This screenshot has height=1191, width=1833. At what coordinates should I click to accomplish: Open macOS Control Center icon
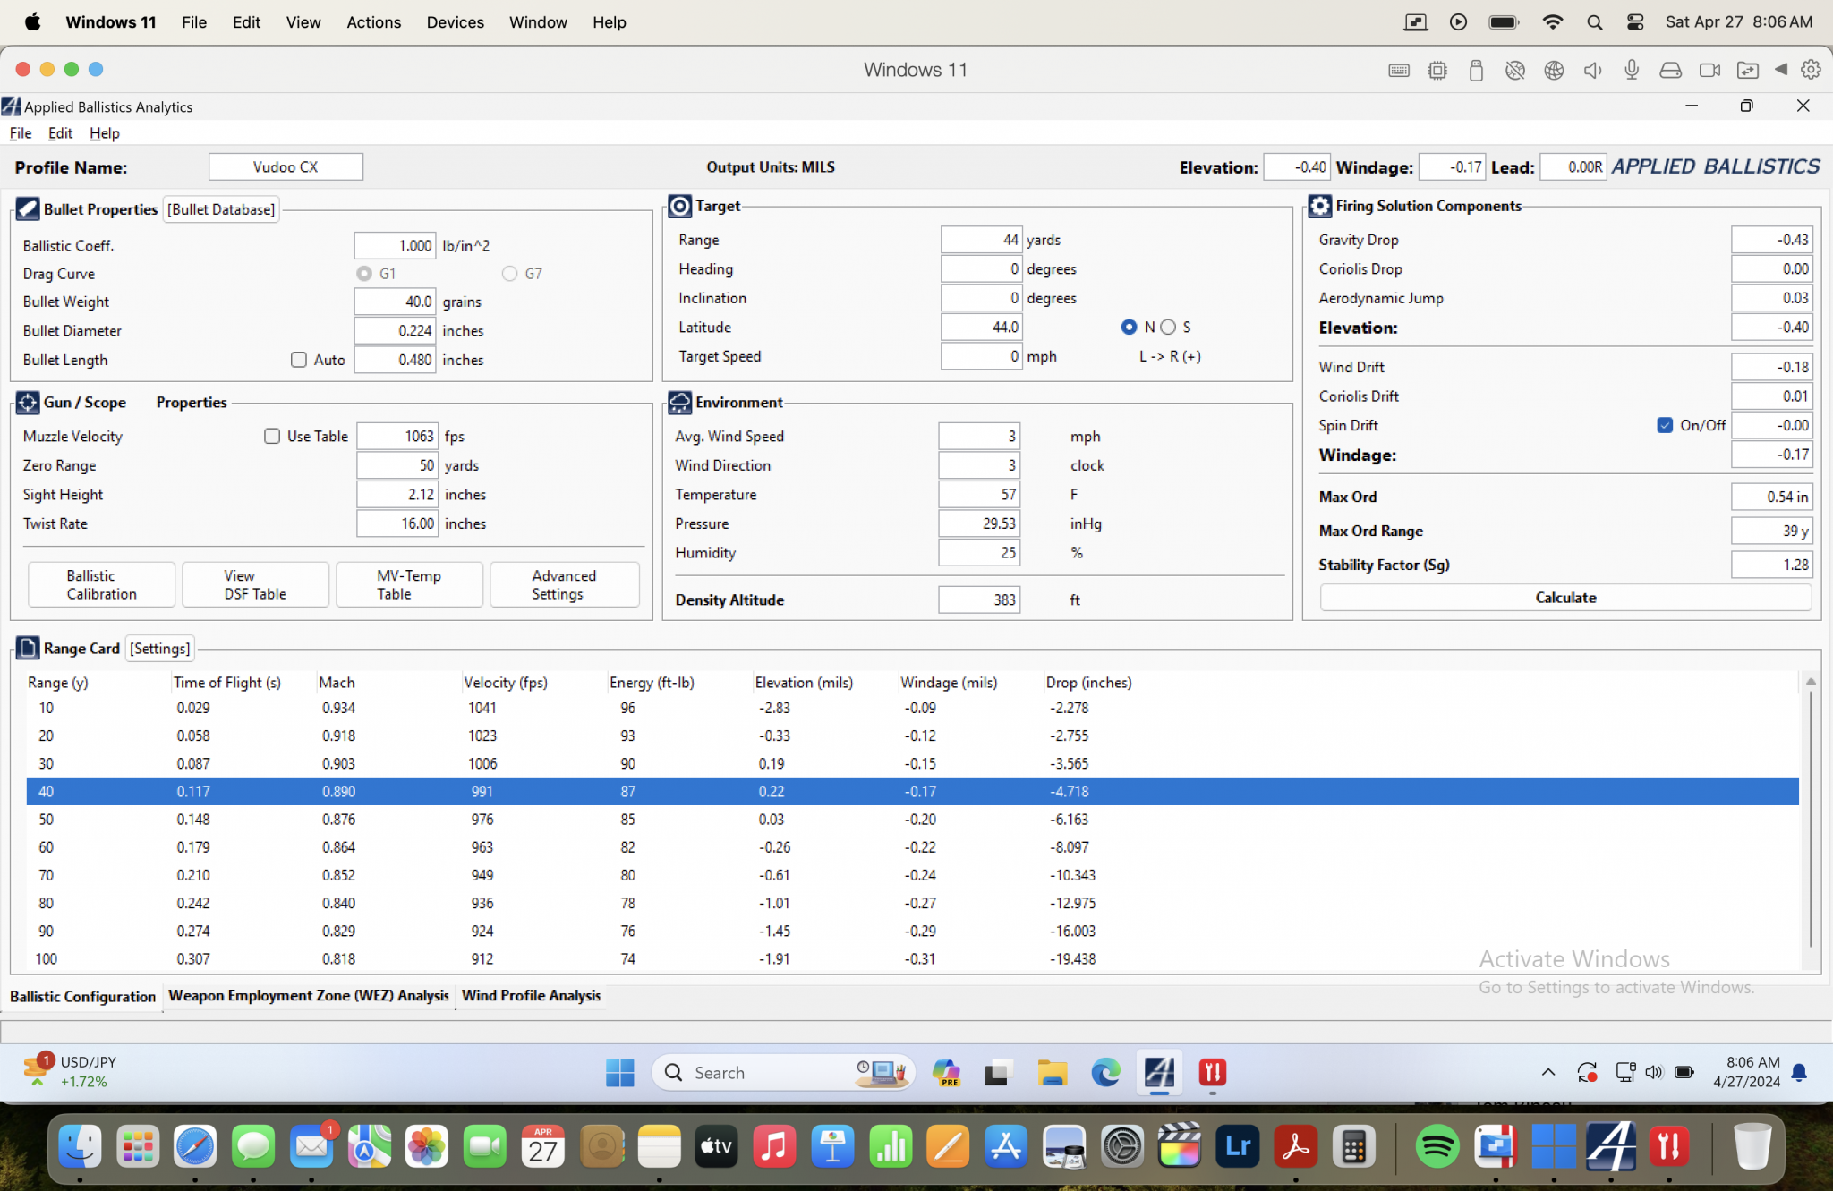click(1635, 22)
